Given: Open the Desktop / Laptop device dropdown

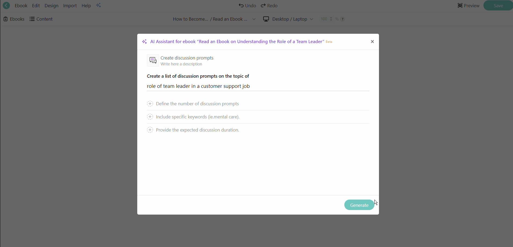Looking at the screenshot, I should point(312,19).
